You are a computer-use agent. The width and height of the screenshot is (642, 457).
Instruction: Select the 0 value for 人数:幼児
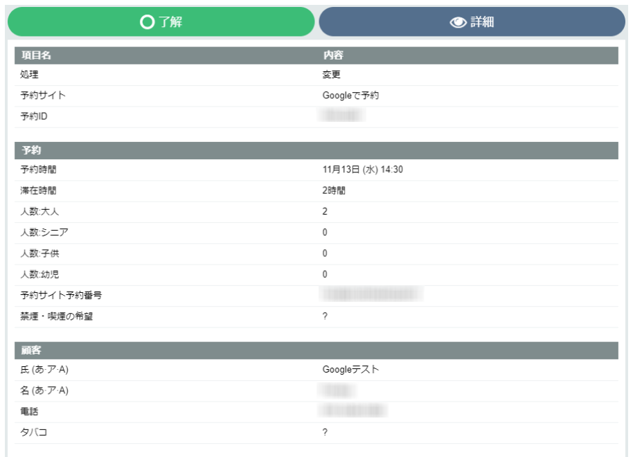[x=325, y=274]
